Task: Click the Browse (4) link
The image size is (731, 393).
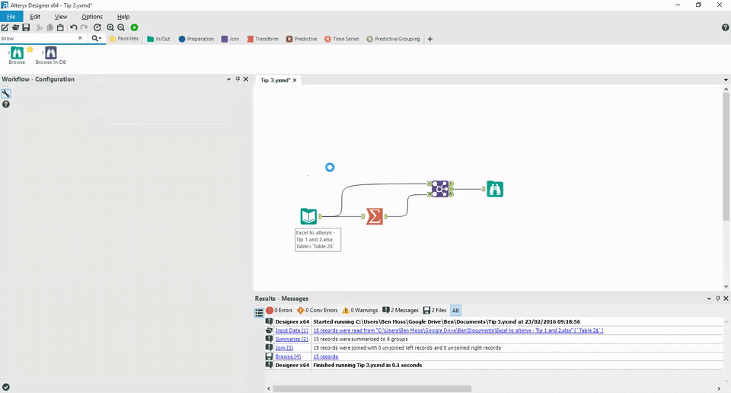Action: point(288,356)
